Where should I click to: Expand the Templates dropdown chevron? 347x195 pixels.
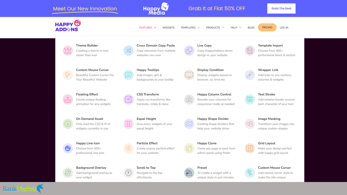[x=198, y=28]
